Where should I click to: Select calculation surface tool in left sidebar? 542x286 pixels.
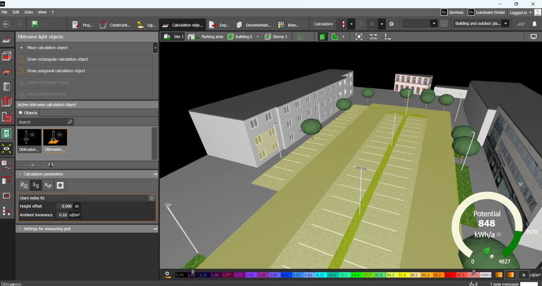pyautogui.click(x=7, y=40)
